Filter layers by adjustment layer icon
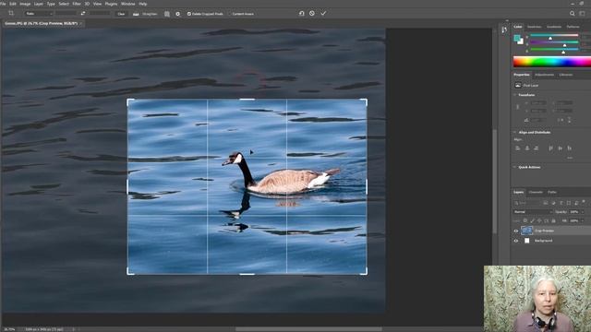Image resolution: width=591 pixels, height=332 pixels. pyautogui.click(x=553, y=203)
